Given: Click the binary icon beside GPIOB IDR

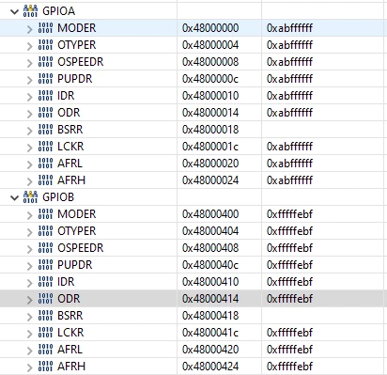Looking at the screenshot, I should click(x=45, y=282).
